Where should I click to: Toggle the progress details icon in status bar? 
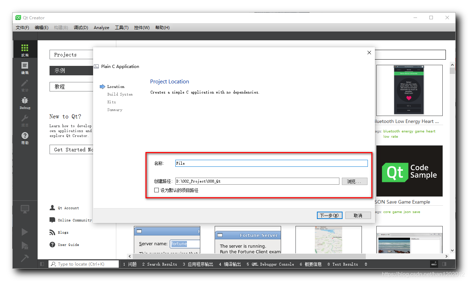click(x=434, y=264)
